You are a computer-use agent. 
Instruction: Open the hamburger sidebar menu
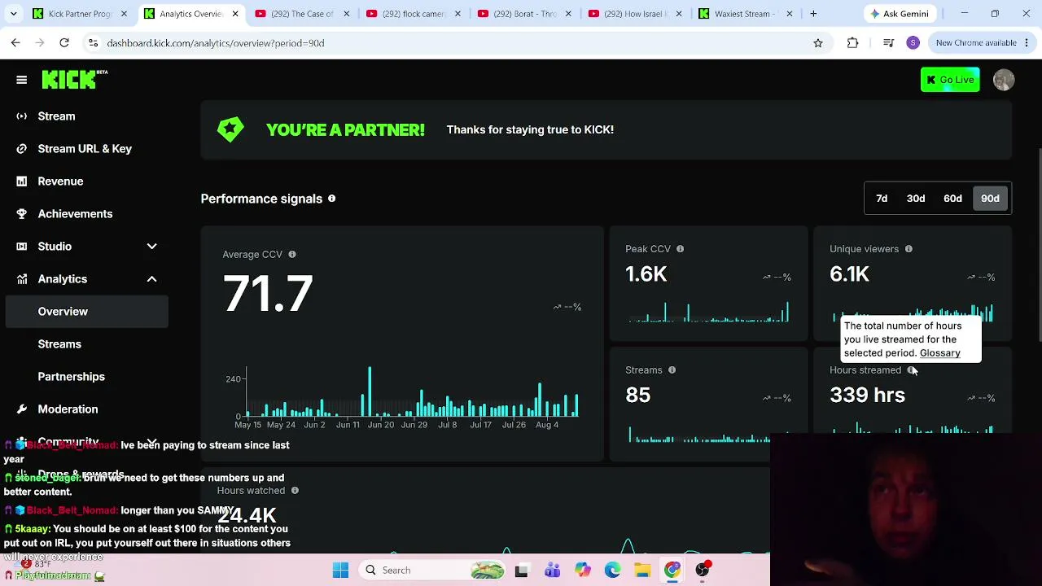point(22,80)
